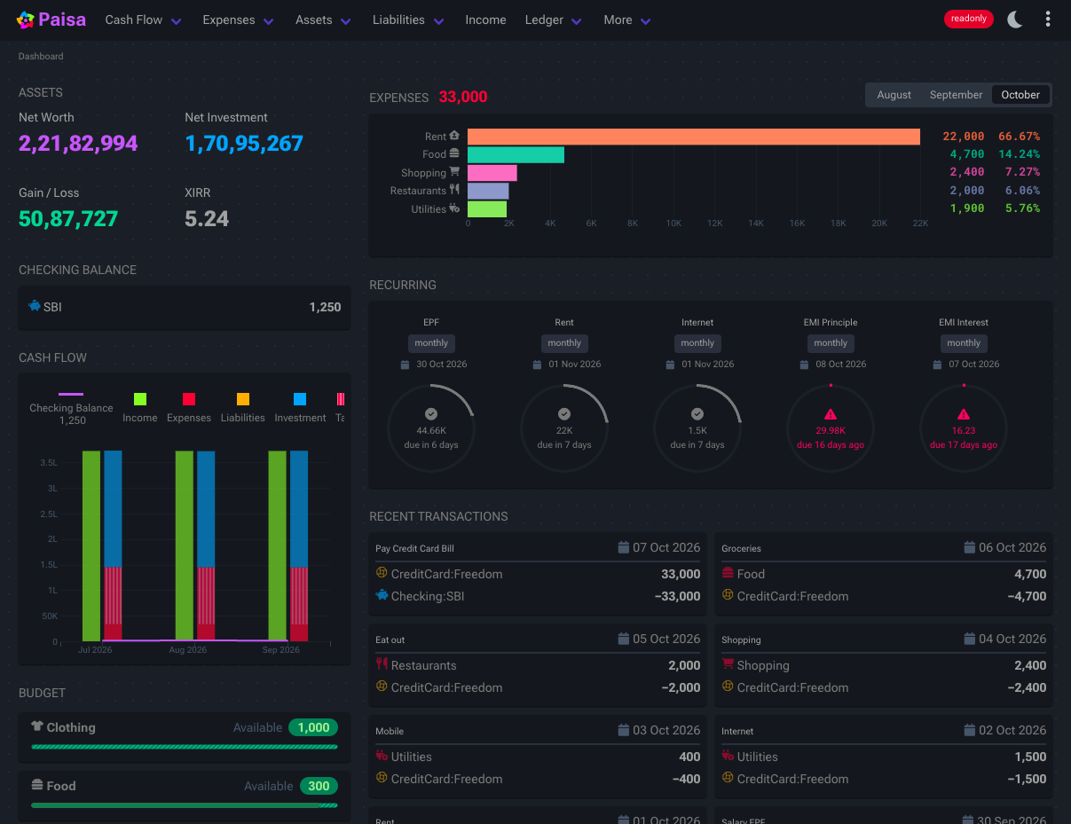Open the Income menu item

click(x=485, y=20)
